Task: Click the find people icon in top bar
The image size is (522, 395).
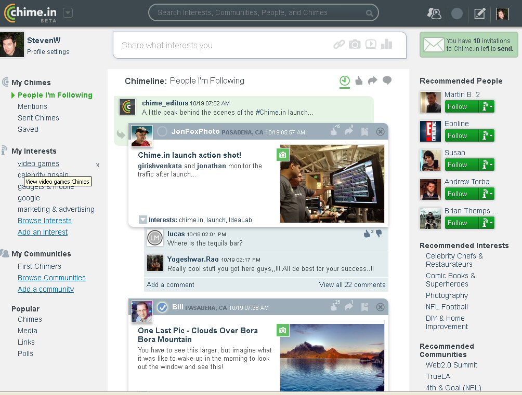Action: 435,14
